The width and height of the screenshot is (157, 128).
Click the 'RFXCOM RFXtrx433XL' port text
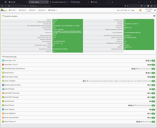[143, 105]
